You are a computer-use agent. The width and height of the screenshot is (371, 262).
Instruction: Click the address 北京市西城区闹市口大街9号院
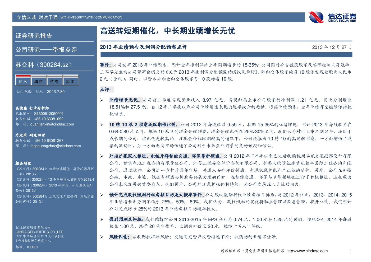[39, 236]
